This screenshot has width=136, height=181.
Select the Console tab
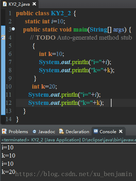108,132
